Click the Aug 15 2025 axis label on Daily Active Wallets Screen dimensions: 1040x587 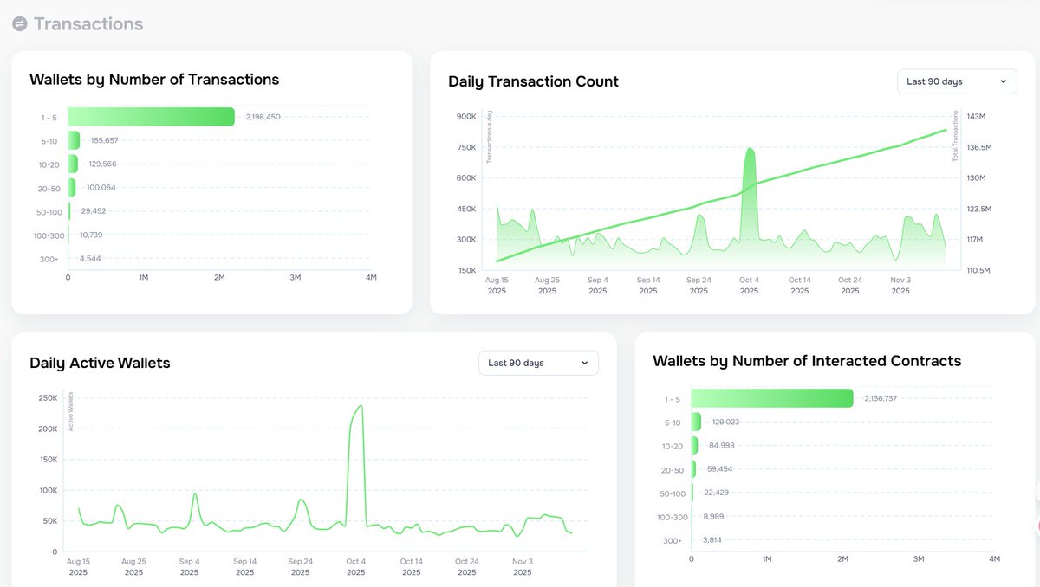coord(79,566)
